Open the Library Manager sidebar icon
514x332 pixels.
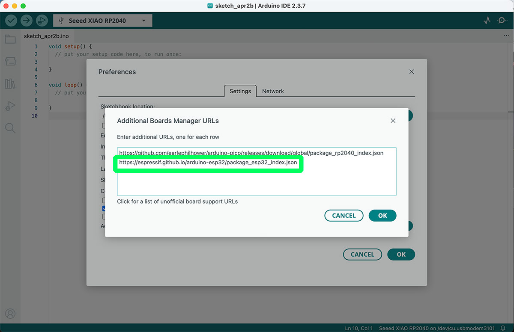10,83
